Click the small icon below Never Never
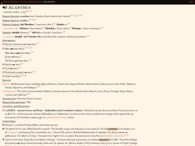The image size is (195, 146). 2,3
